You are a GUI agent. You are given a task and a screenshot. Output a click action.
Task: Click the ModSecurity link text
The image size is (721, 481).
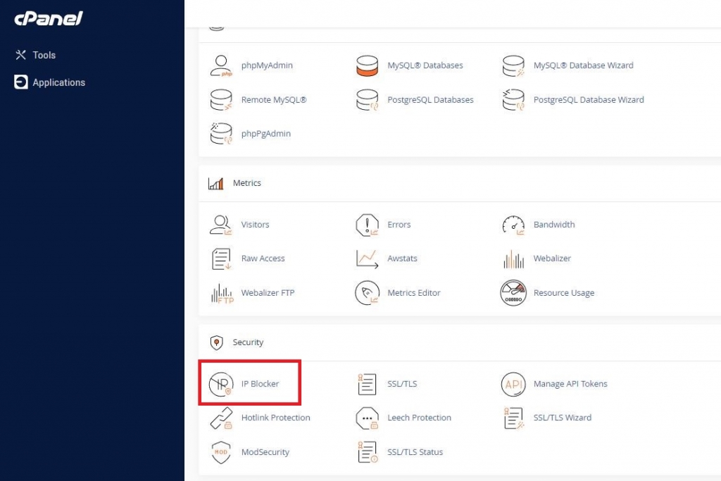[265, 452]
